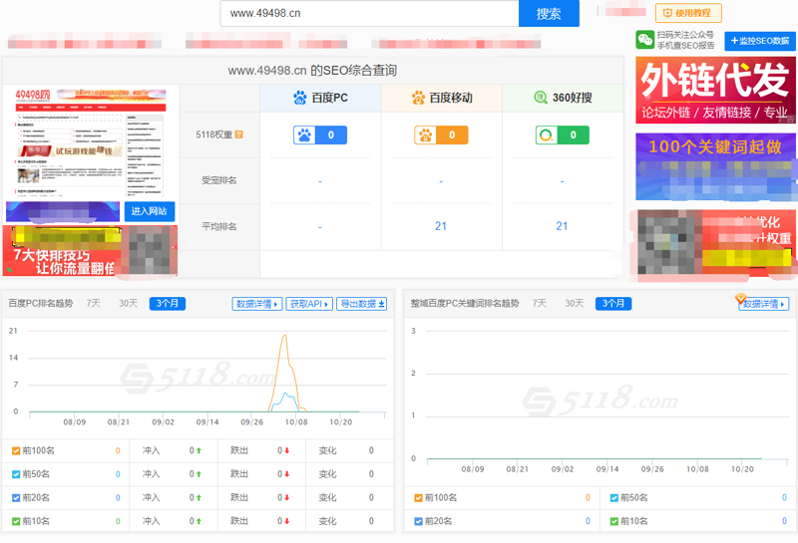Click the 变化 value in 前100名 row
798x543 pixels.
[371, 450]
